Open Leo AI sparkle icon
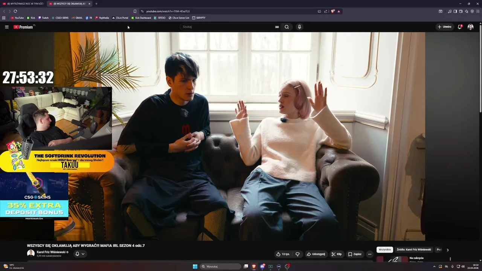Screen dimensions: 482x271 (x=467, y=11)
